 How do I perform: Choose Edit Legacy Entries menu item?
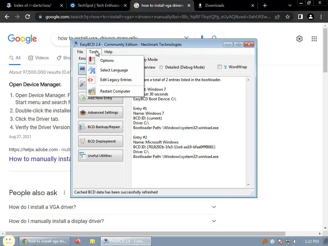click(115, 80)
